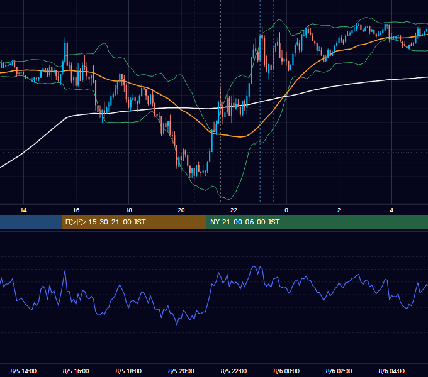Screen dimensions: 428x377
Task: Click the 8/5 14:00 date label
Action: (x=23, y=371)
